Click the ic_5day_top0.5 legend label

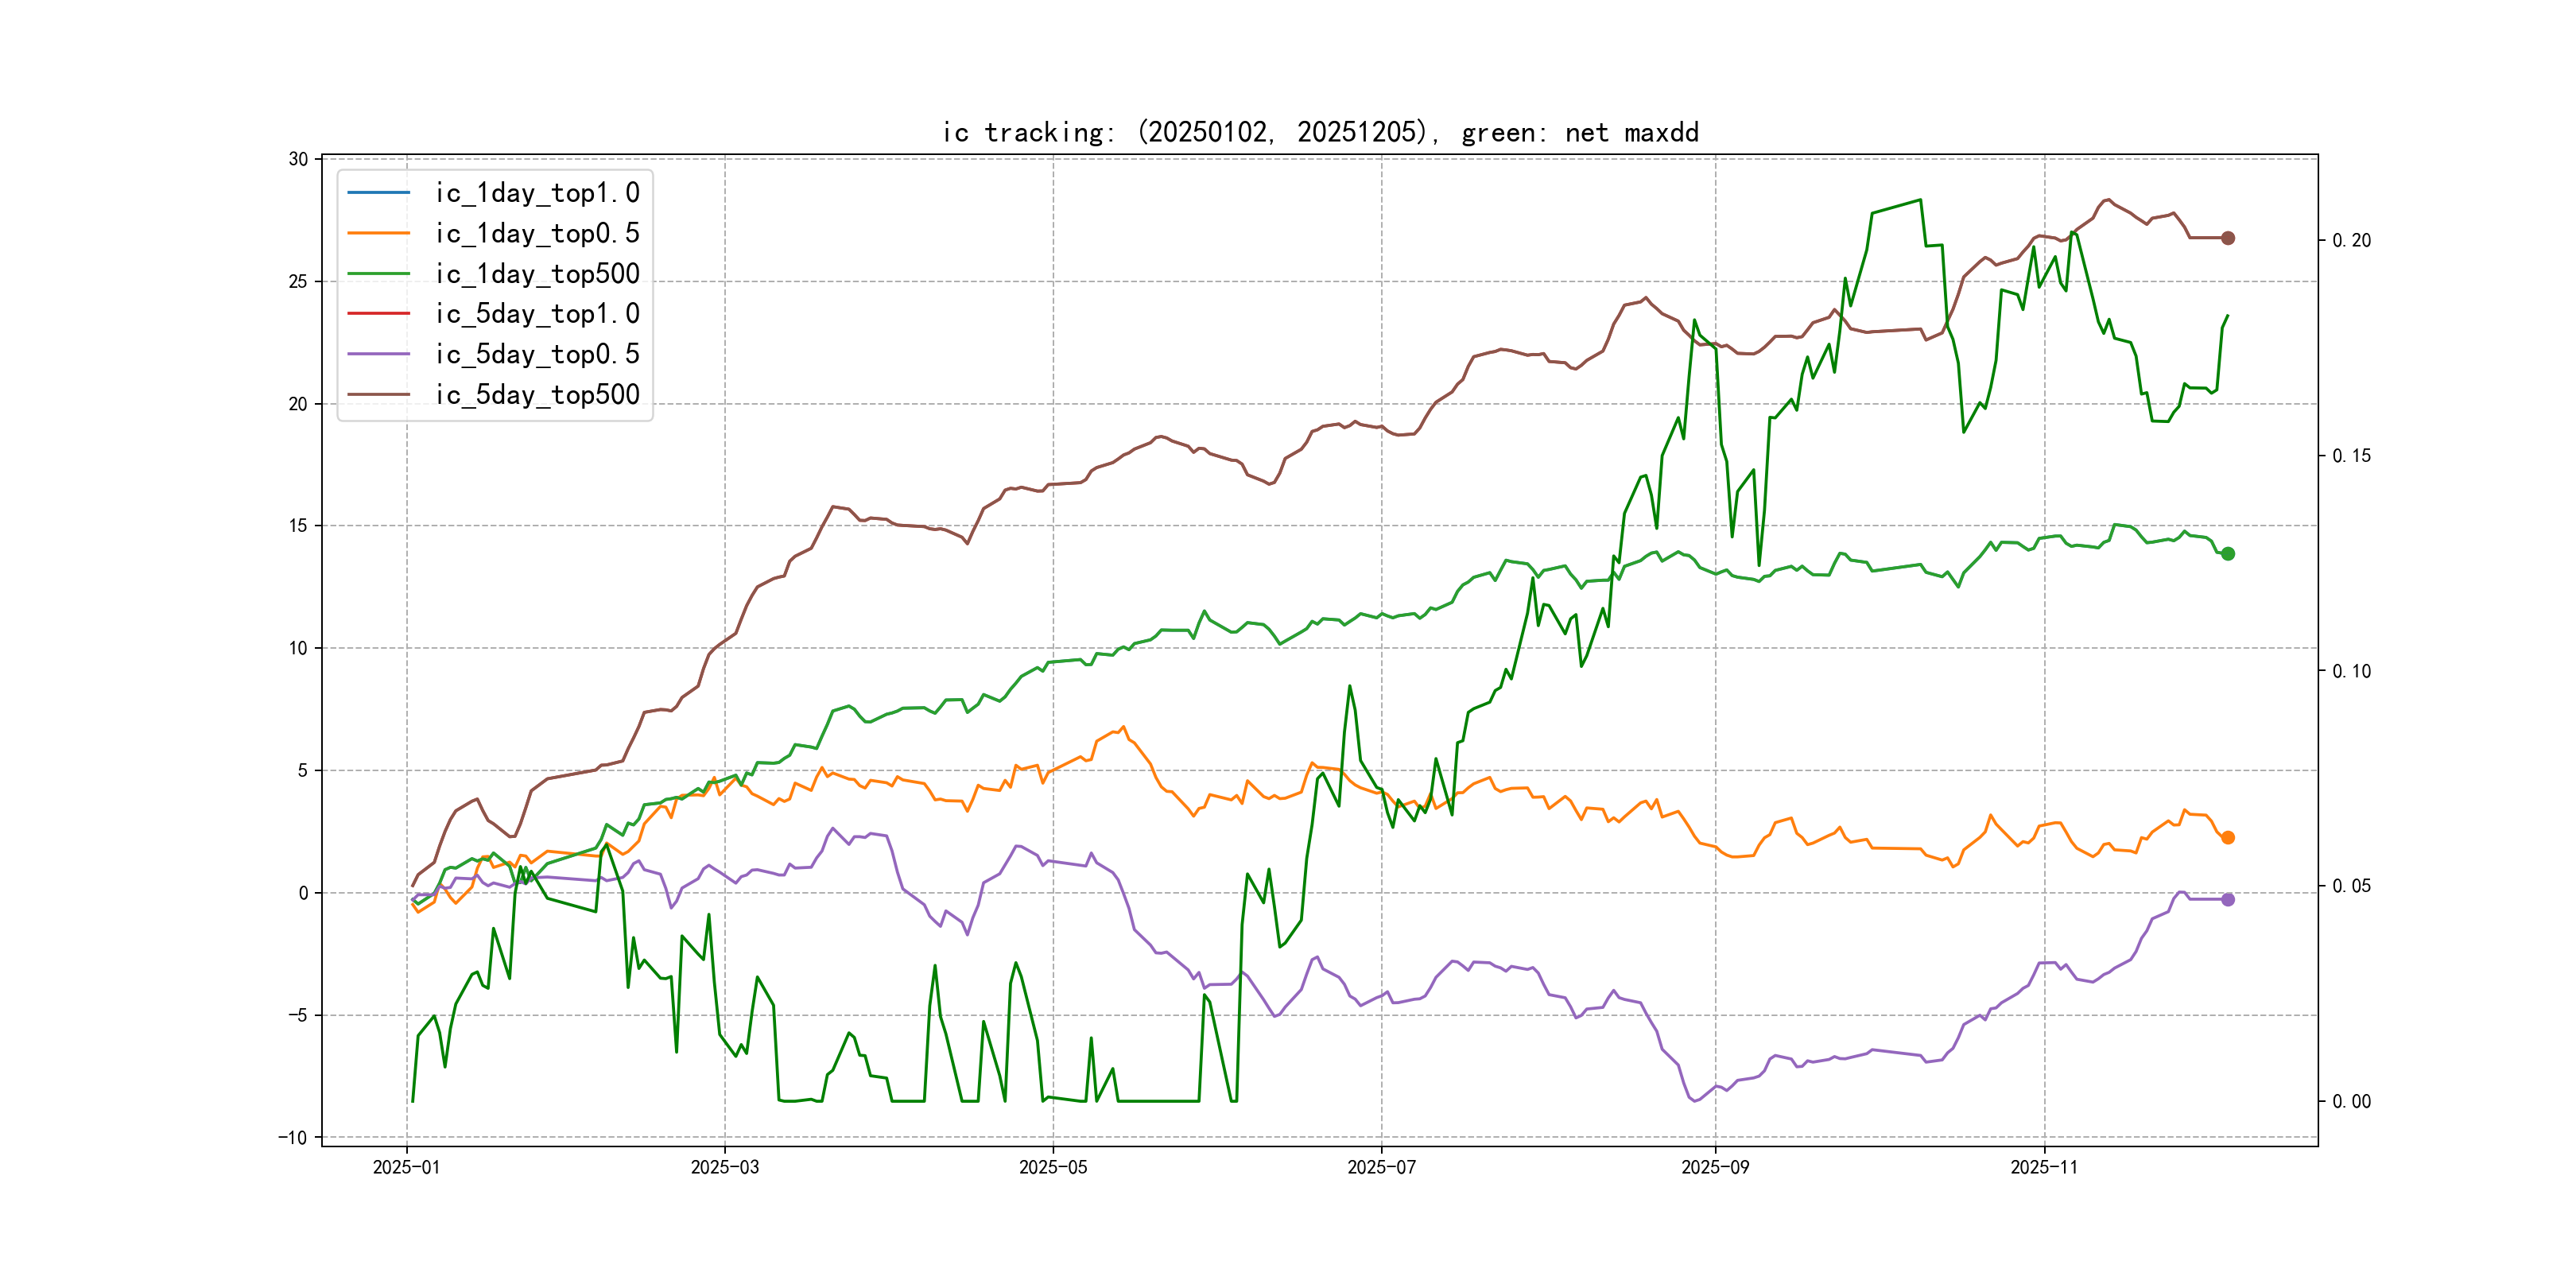click(537, 354)
